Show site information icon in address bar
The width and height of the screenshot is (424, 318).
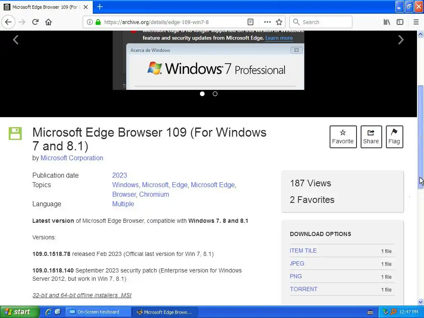[90, 22]
